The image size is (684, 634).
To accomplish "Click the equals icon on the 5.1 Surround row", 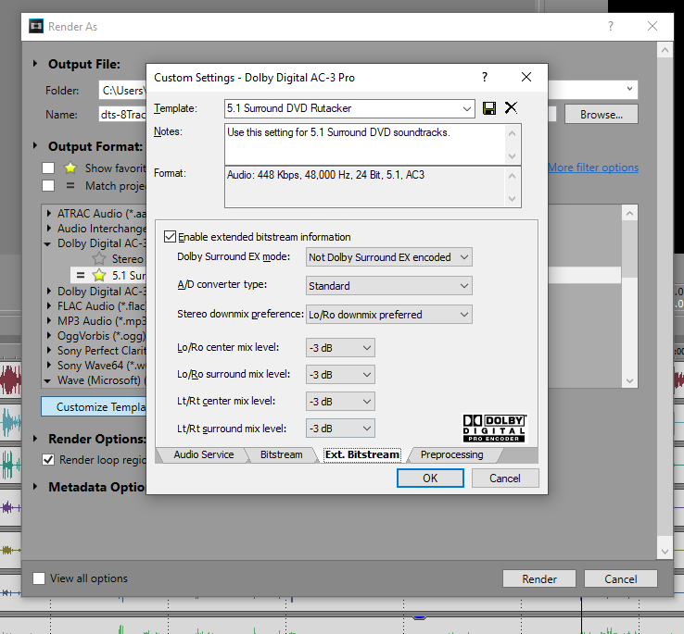I will tap(81, 275).
